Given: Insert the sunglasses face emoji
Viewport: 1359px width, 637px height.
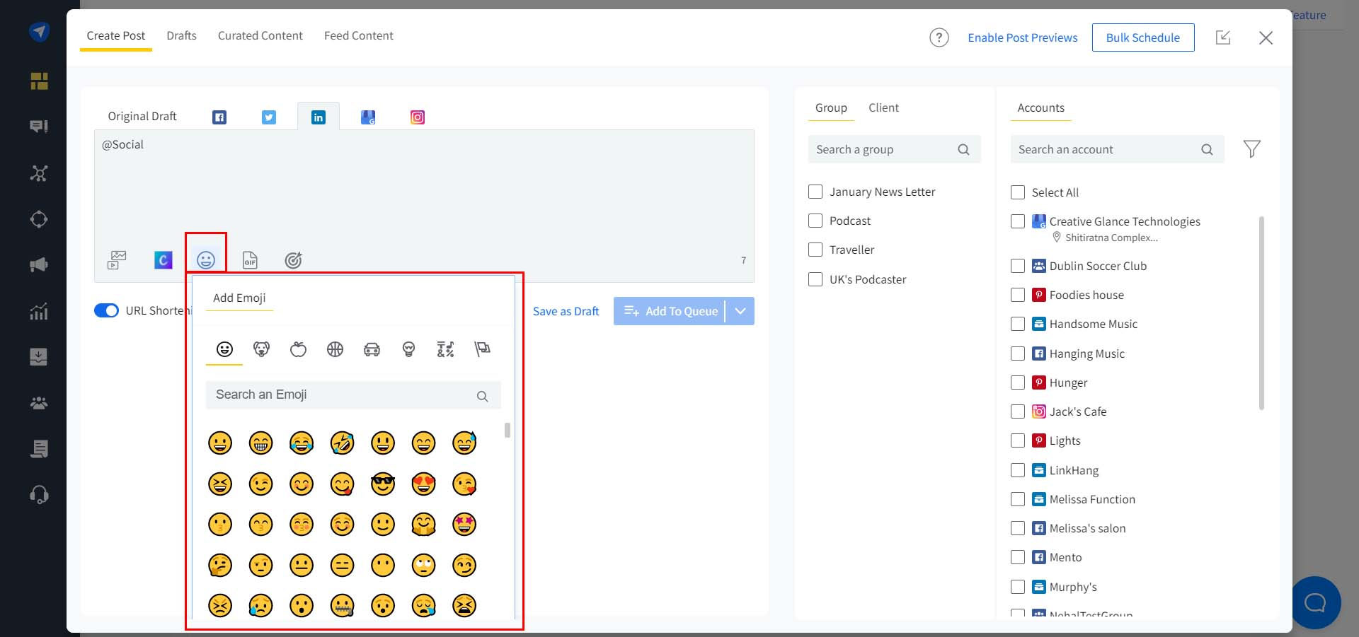Looking at the screenshot, I should 383,484.
